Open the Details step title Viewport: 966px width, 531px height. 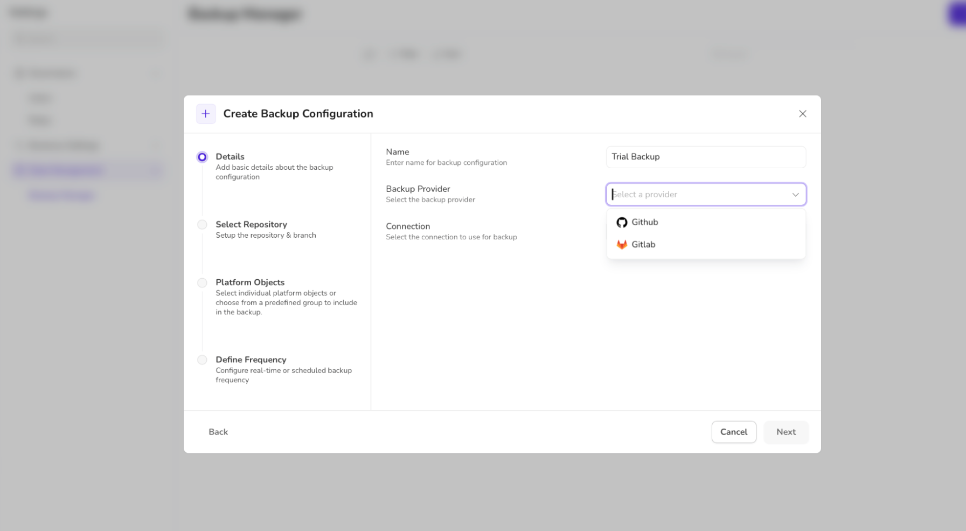230,157
